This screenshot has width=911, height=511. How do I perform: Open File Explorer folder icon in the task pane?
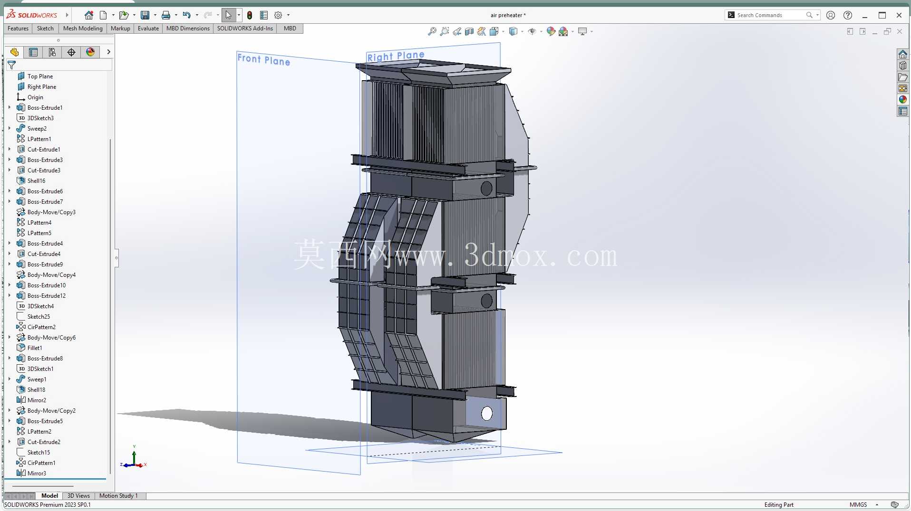click(x=903, y=77)
